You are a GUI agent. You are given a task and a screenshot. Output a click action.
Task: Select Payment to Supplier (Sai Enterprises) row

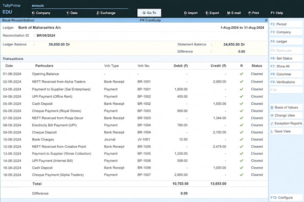[x=134, y=89]
